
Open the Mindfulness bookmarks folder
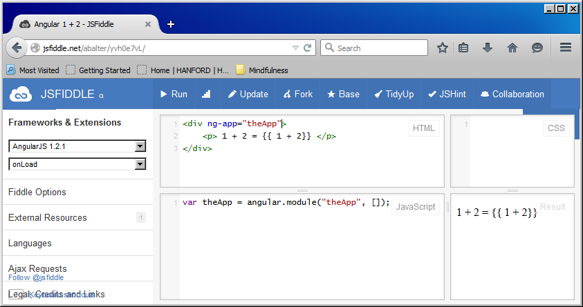coord(262,70)
